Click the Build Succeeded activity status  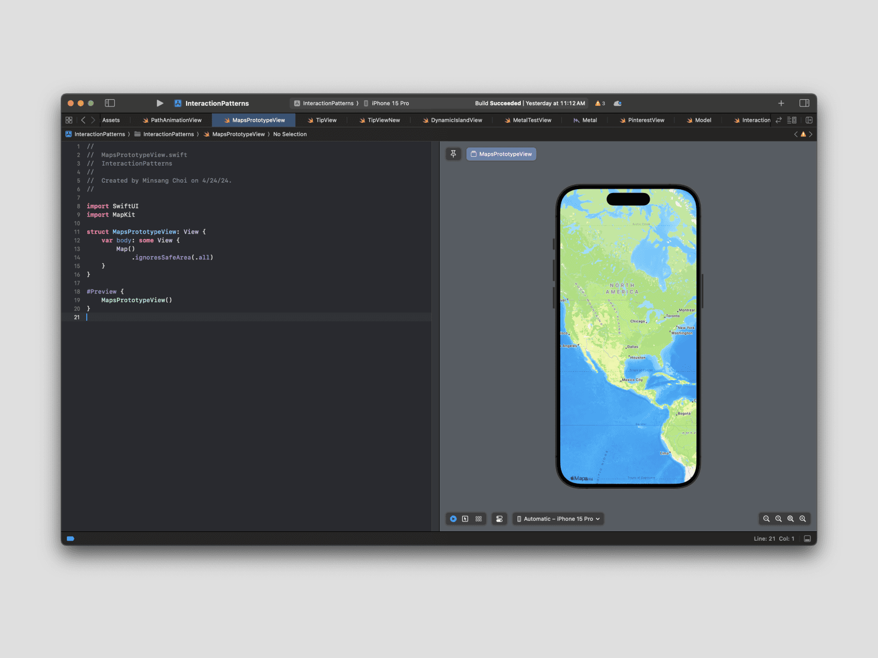point(530,103)
